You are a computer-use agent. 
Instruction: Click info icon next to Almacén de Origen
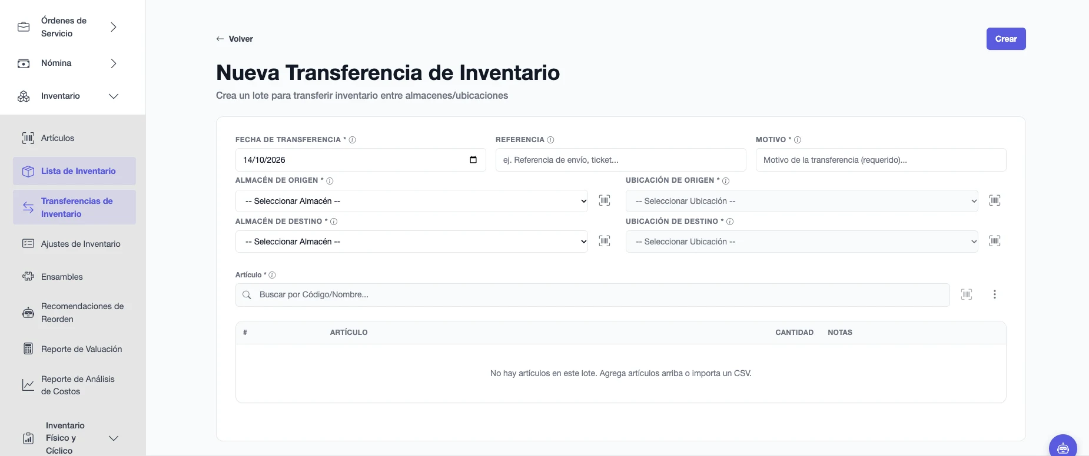coord(330,181)
